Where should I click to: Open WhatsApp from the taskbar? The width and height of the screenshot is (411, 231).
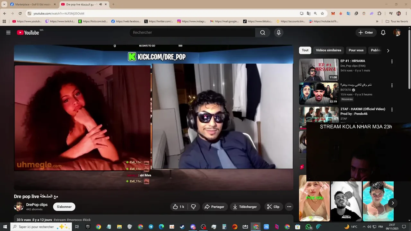(x=309, y=227)
